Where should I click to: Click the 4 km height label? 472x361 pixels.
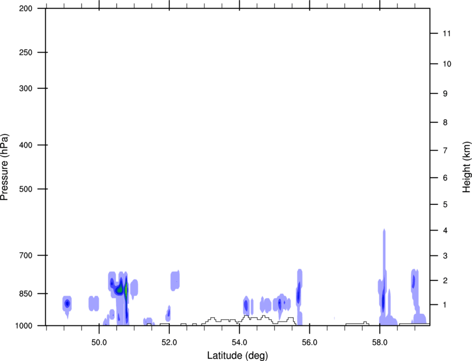445,230
